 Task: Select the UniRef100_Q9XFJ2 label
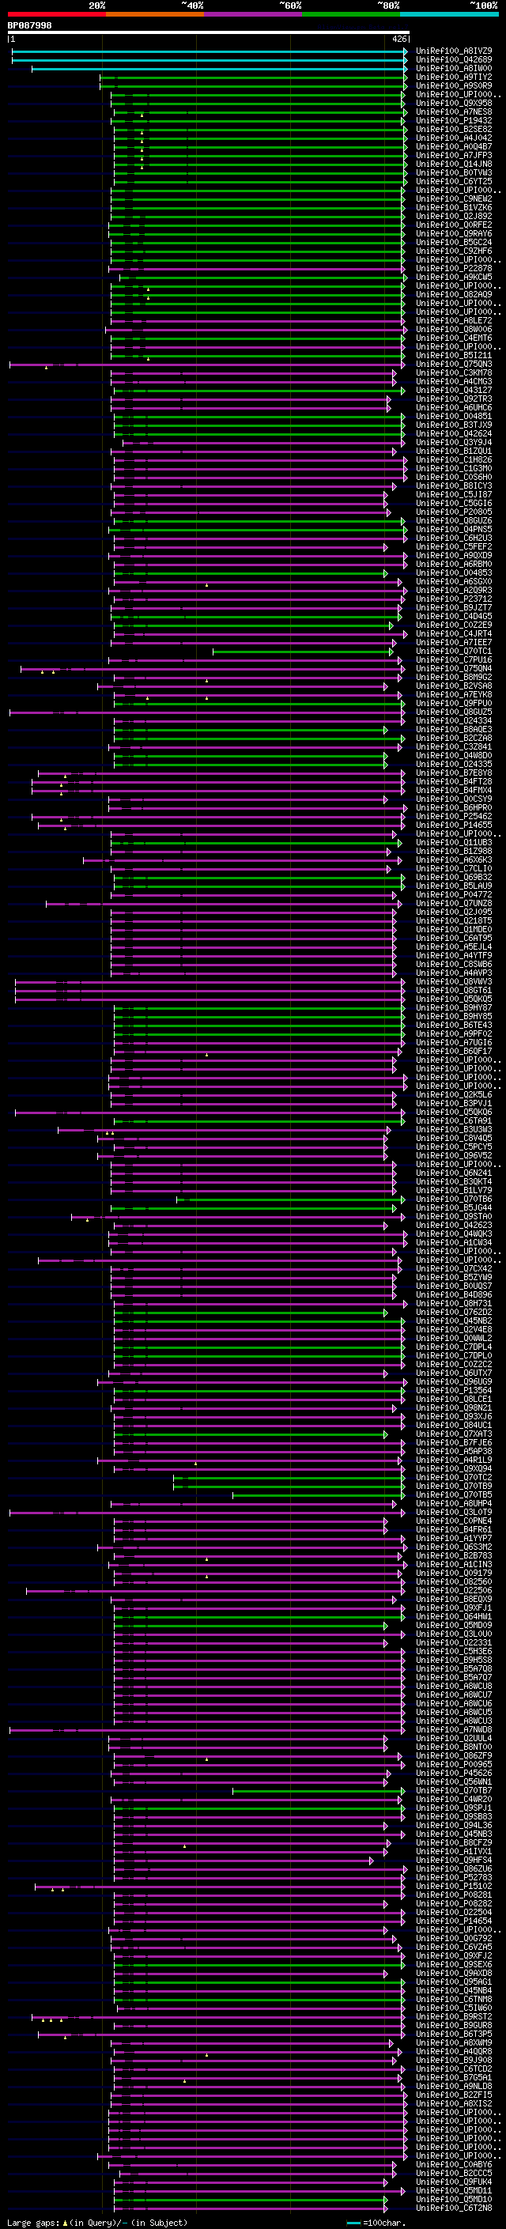[454, 1955]
